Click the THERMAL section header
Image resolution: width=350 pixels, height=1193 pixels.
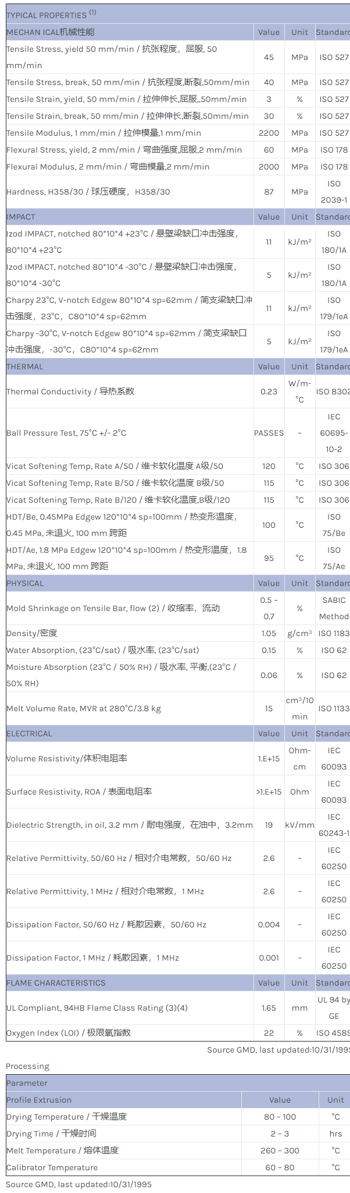25,366
